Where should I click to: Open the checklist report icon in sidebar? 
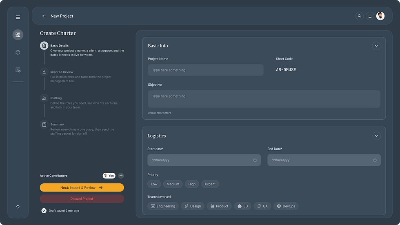click(x=18, y=70)
